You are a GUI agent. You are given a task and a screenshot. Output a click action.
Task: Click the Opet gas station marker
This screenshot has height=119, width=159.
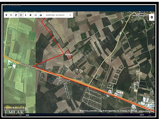[116, 94]
